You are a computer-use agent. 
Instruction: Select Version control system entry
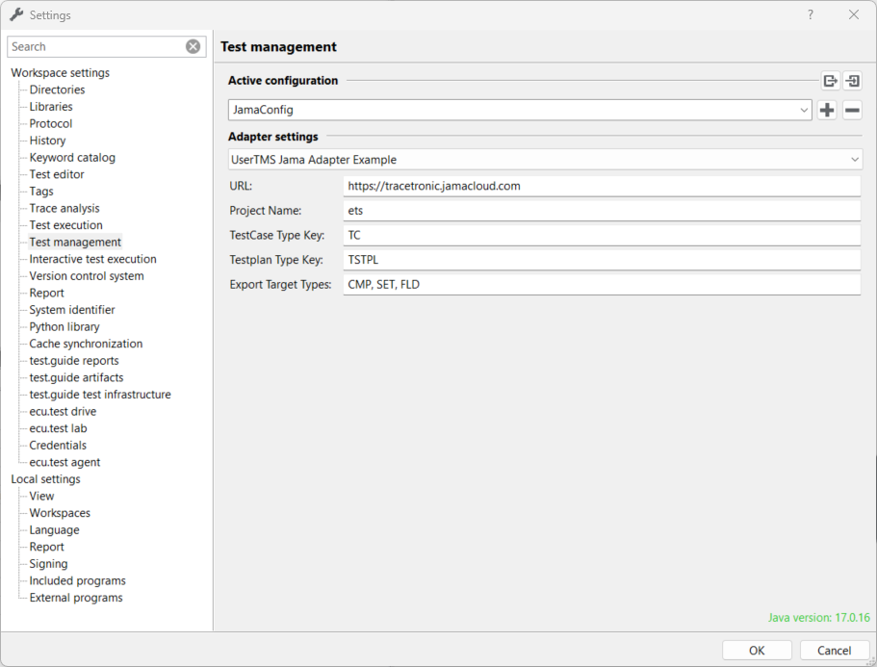click(x=87, y=275)
